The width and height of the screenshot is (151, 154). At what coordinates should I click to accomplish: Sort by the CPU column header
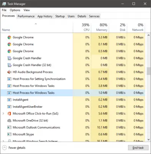82,27
